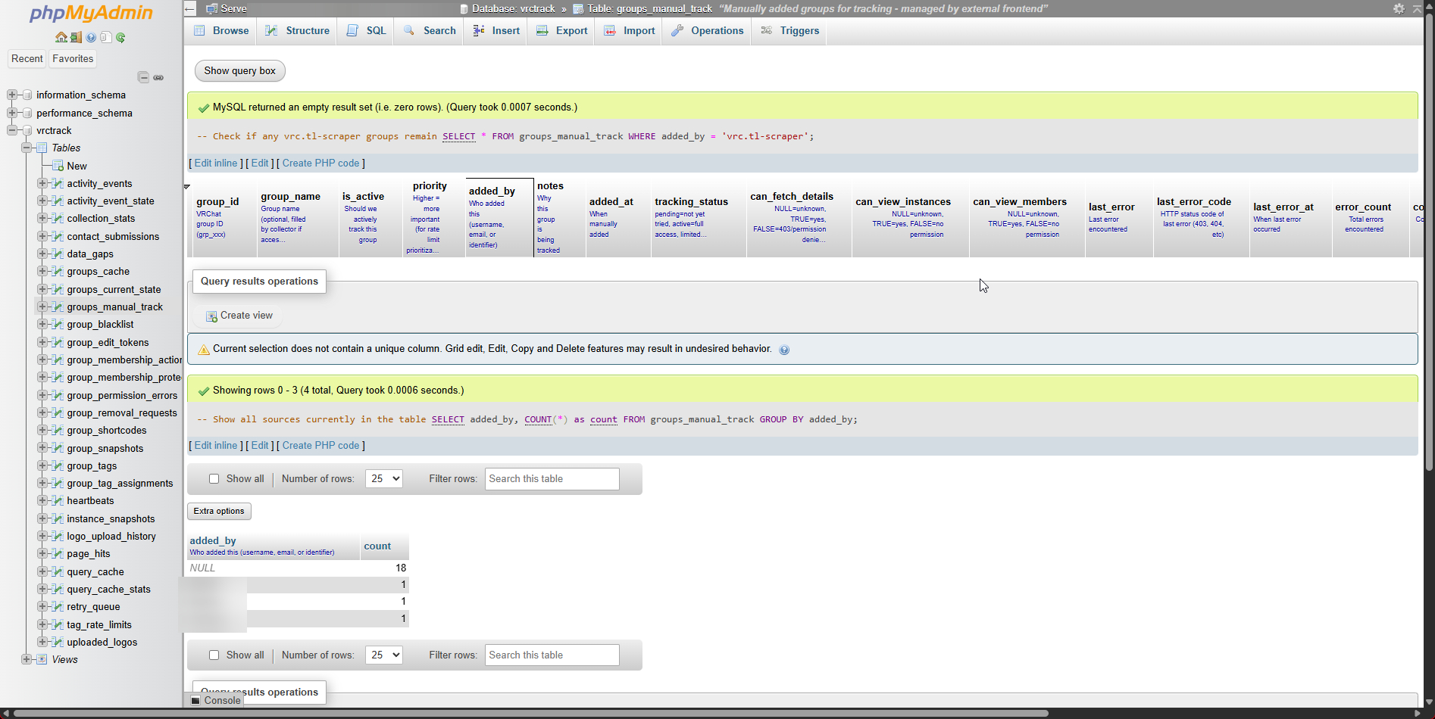Click the Log out door icon
1435x719 pixels.
click(x=76, y=37)
